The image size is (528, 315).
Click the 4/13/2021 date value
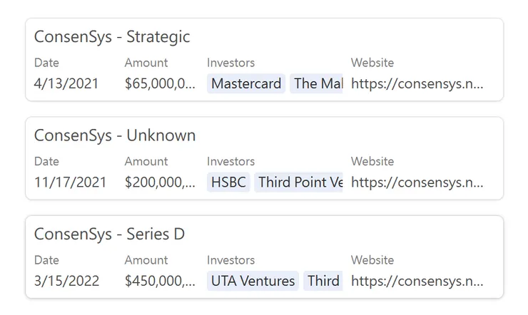pyautogui.click(x=66, y=83)
